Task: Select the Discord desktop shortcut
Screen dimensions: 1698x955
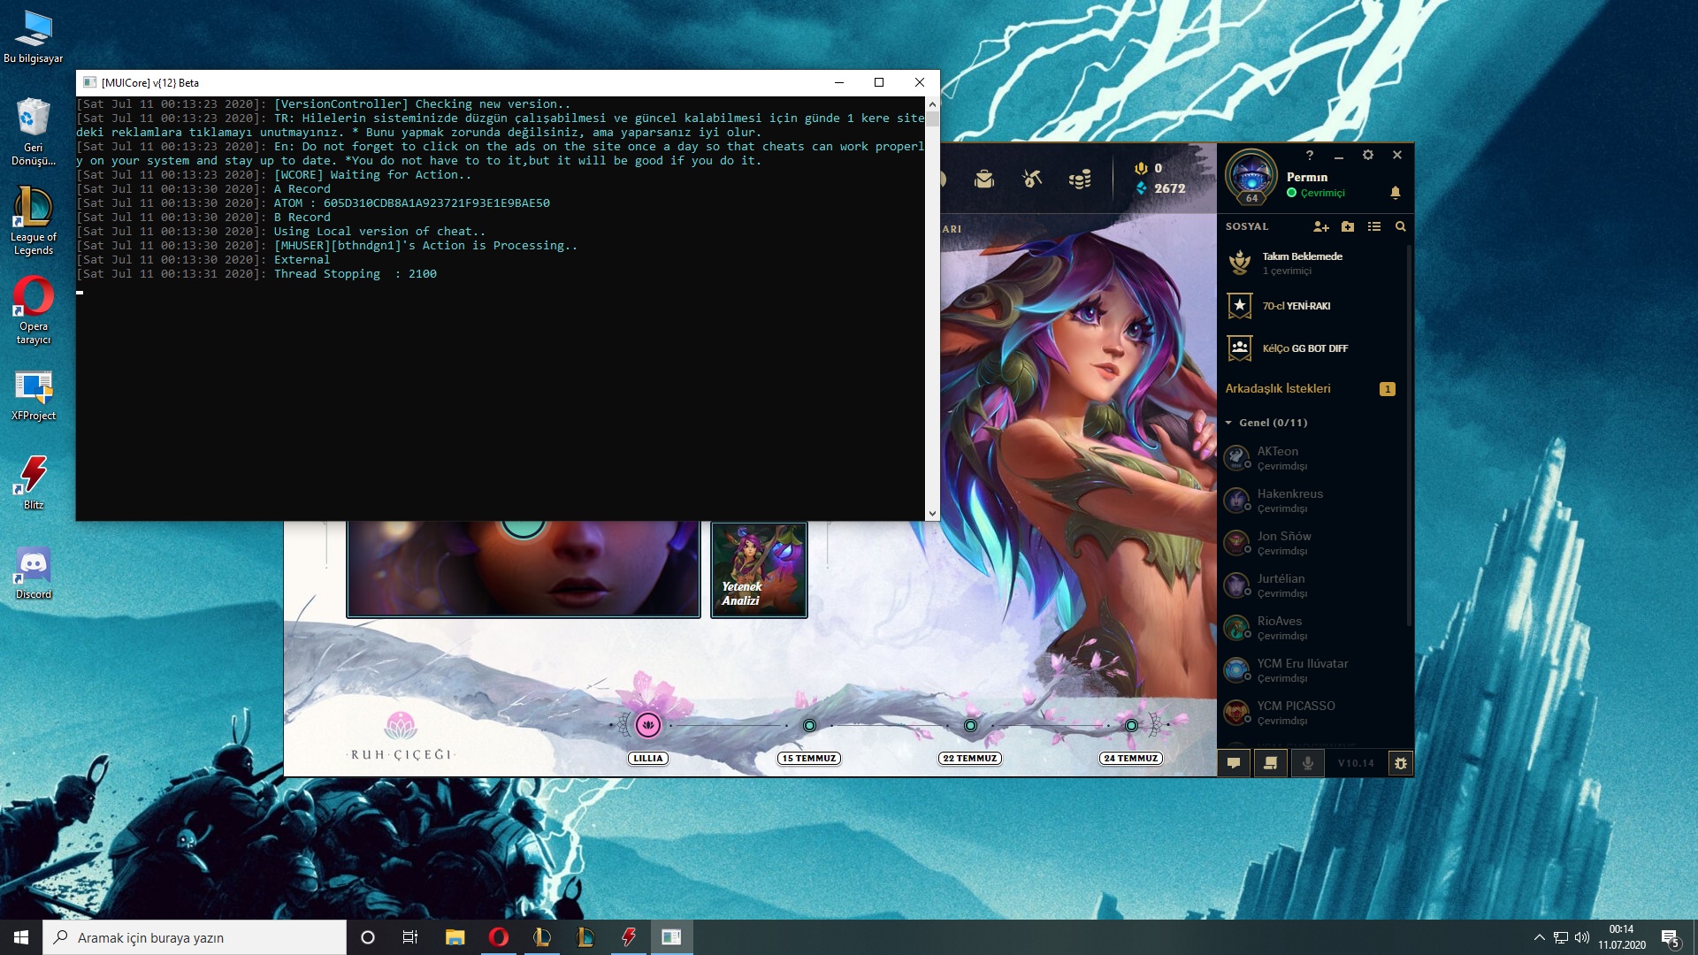Action: tap(34, 573)
